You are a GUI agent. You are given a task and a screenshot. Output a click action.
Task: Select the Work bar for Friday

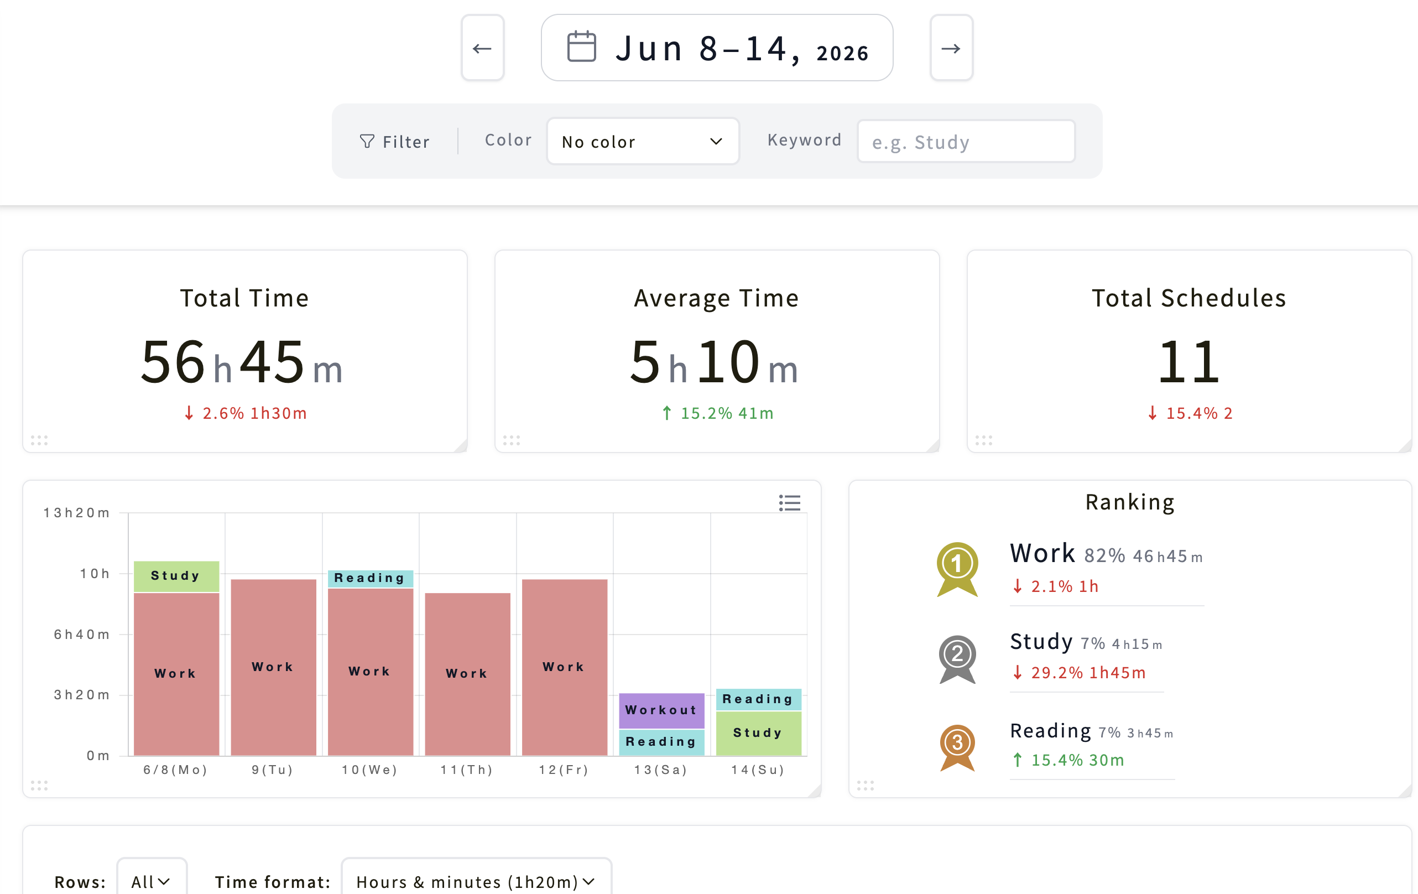coord(565,667)
